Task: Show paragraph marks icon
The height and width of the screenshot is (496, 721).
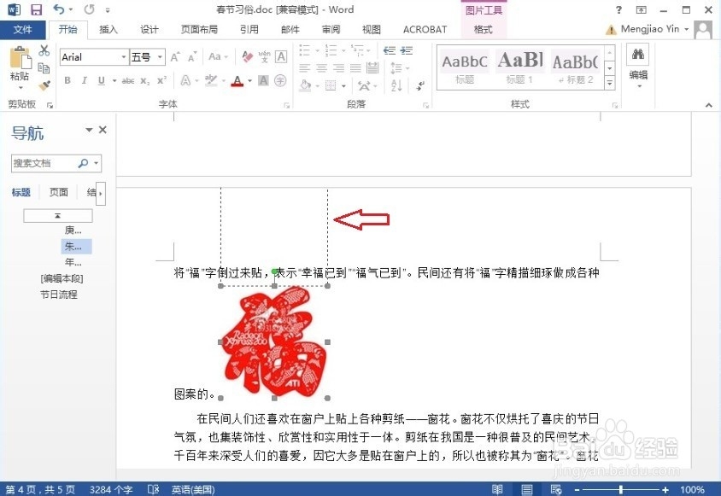Action: tap(420, 85)
